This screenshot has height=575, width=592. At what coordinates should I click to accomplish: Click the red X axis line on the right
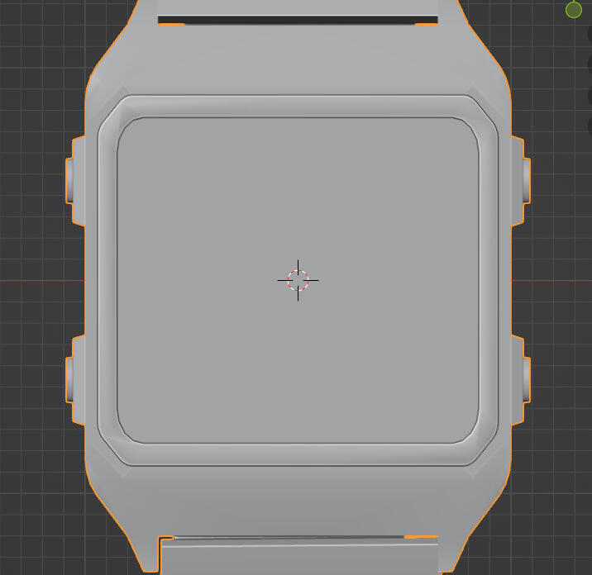(x=554, y=281)
